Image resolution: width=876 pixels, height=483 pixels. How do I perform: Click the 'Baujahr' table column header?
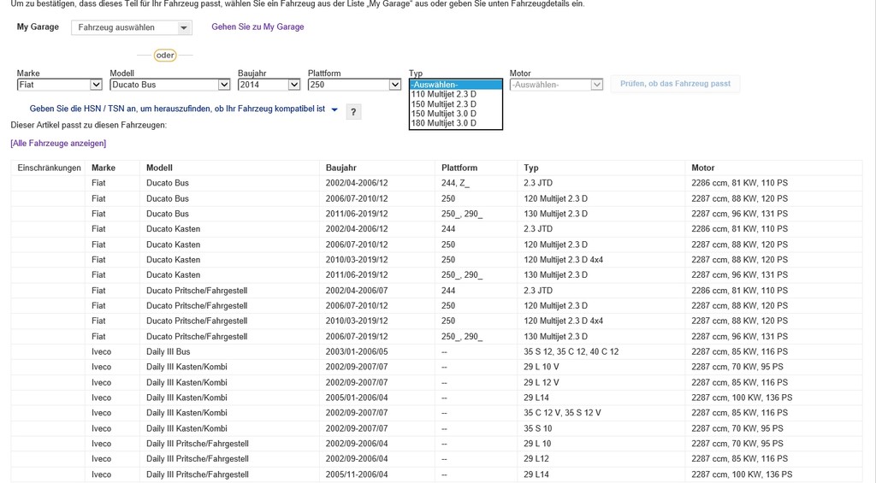pos(340,168)
